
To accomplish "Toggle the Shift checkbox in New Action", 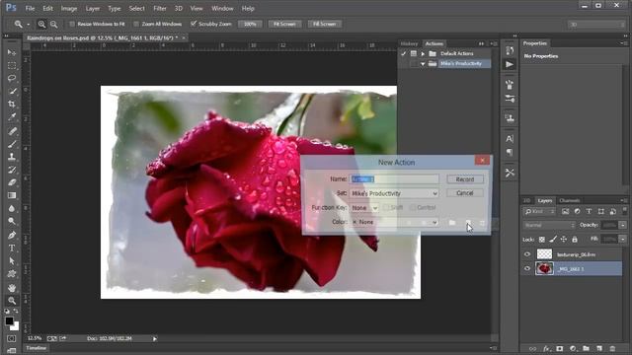I will click(x=386, y=208).
